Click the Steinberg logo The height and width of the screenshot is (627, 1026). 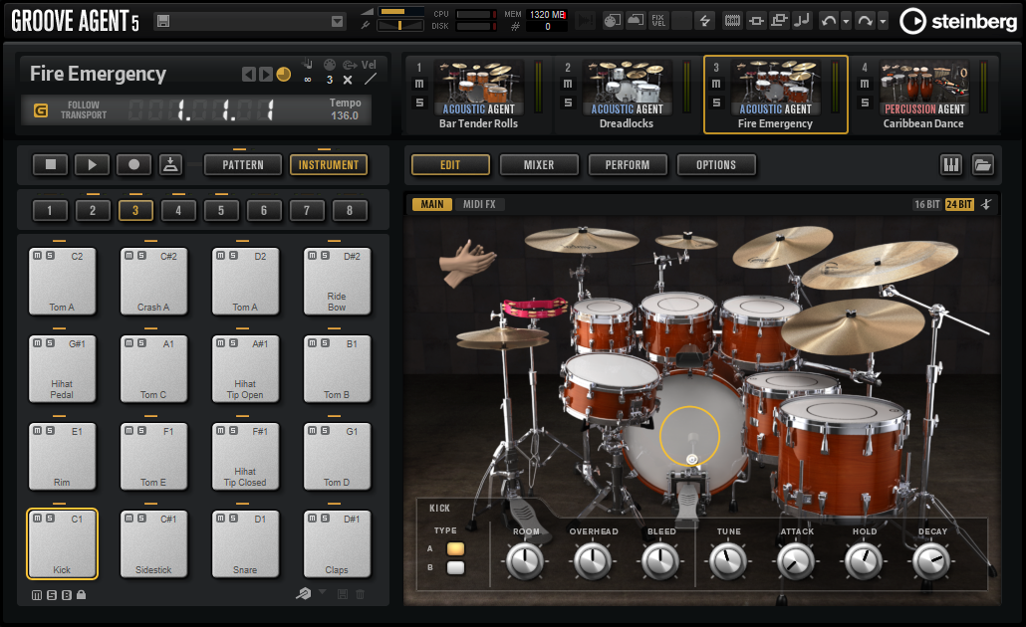[958, 22]
